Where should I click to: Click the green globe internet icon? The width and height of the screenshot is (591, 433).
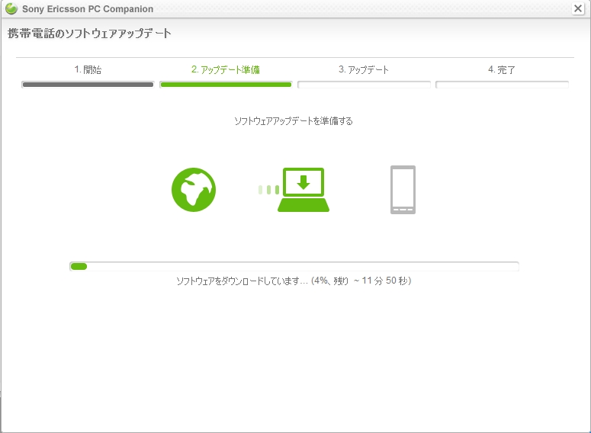pyautogui.click(x=194, y=190)
